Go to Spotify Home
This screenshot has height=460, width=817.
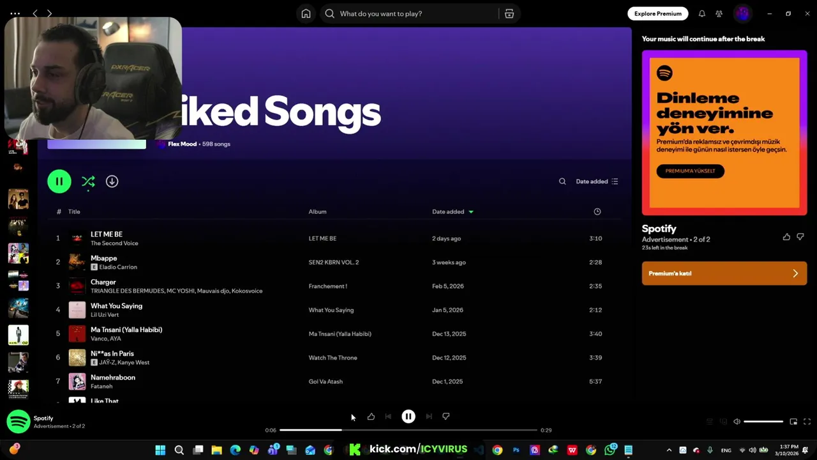pos(306,13)
